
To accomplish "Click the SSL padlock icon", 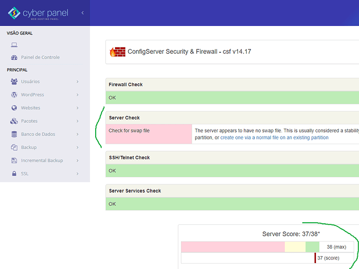I will [x=14, y=174].
